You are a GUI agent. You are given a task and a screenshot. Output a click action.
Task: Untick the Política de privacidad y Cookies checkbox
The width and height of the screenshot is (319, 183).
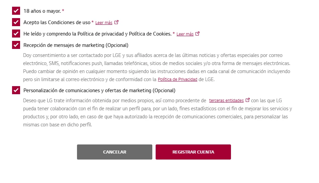[x=16, y=34]
